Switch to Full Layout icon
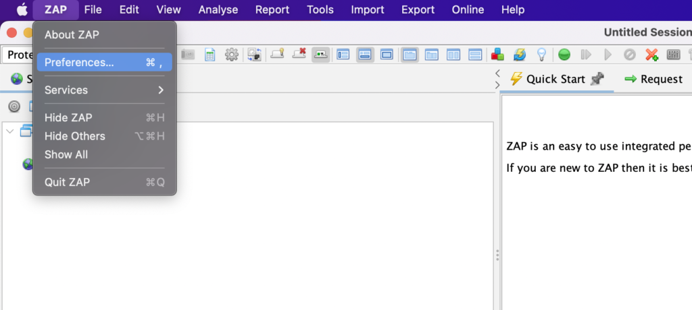Screen dimensions: 692x310 point(387,55)
